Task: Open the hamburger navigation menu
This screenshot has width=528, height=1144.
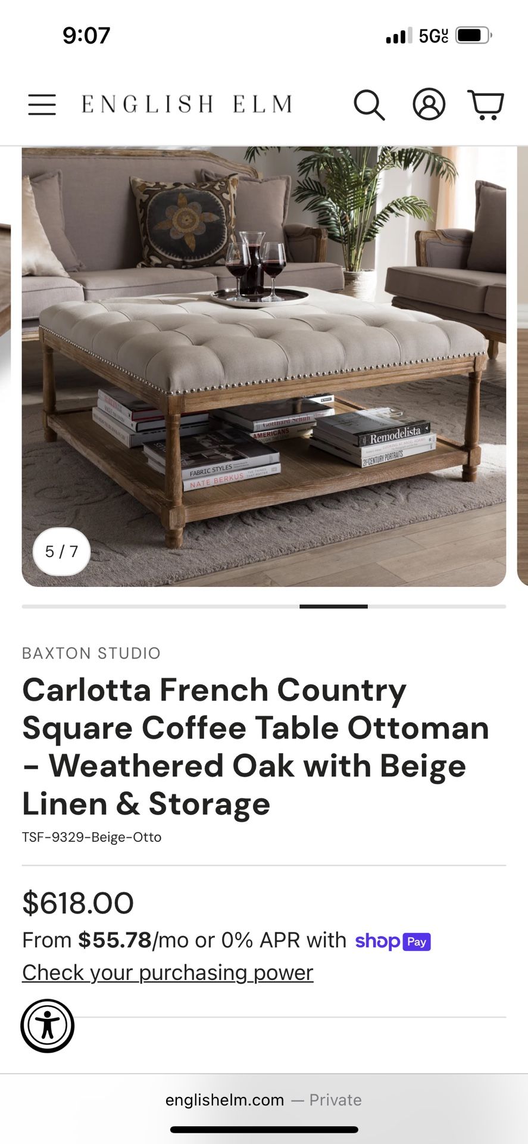Action: (42, 104)
